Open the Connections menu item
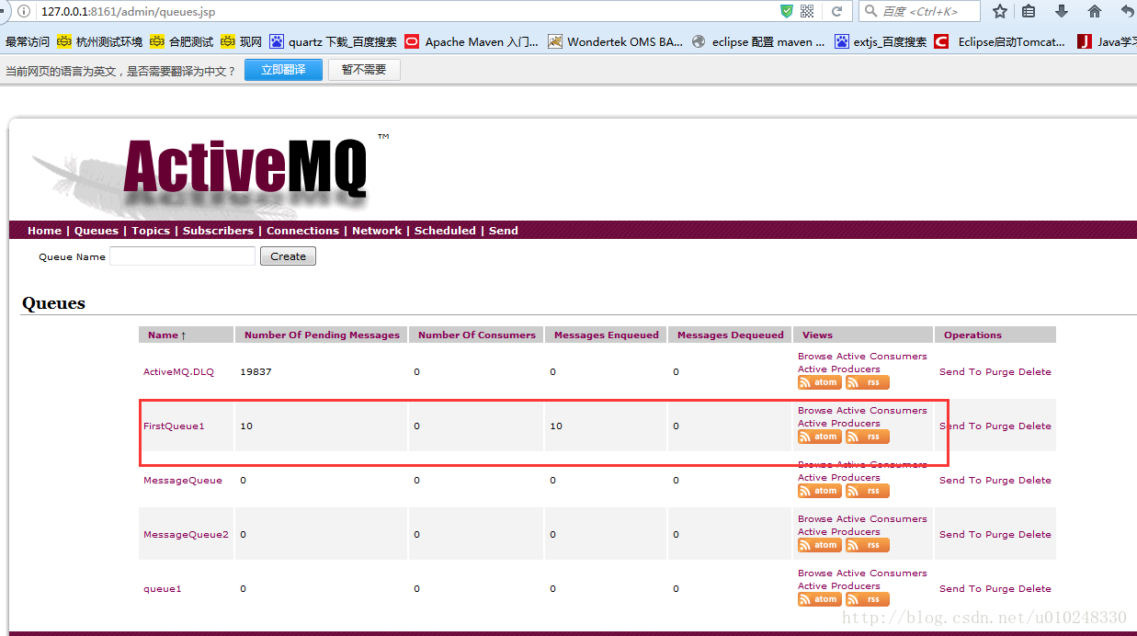Viewport: 1137px width, 636px height. click(302, 231)
